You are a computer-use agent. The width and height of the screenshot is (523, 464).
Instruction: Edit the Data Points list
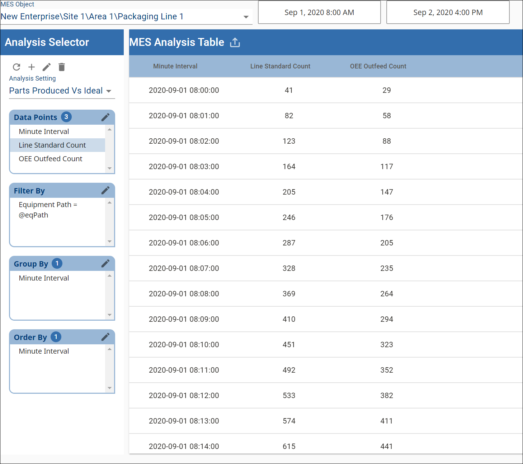105,117
